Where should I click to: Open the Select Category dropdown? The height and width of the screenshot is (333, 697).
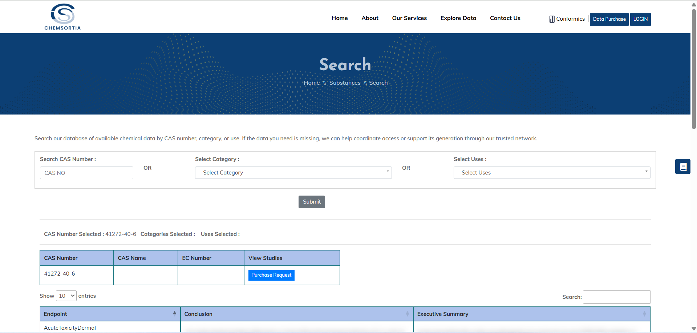293,173
